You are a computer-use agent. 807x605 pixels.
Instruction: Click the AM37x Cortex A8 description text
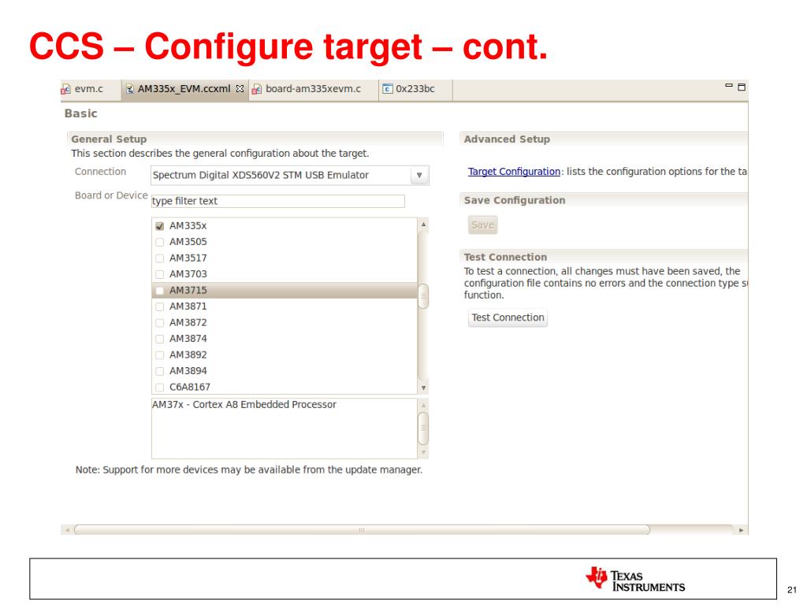point(244,405)
